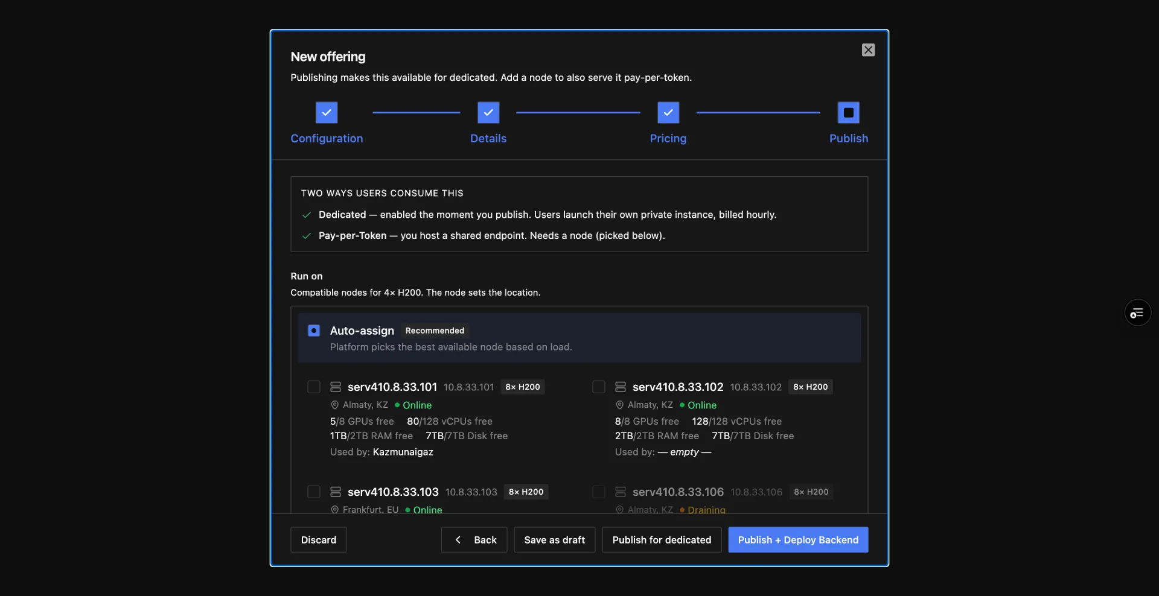Image resolution: width=1159 pixels, height=596 pixels.
Task: Open the floating settings list icon at the right edge
Action: coord(1138,312)
